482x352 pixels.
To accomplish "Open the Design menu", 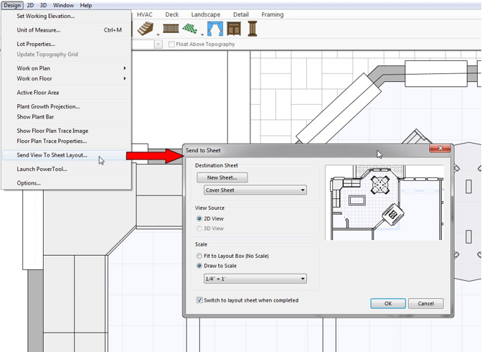I will (x=12, y=5).
